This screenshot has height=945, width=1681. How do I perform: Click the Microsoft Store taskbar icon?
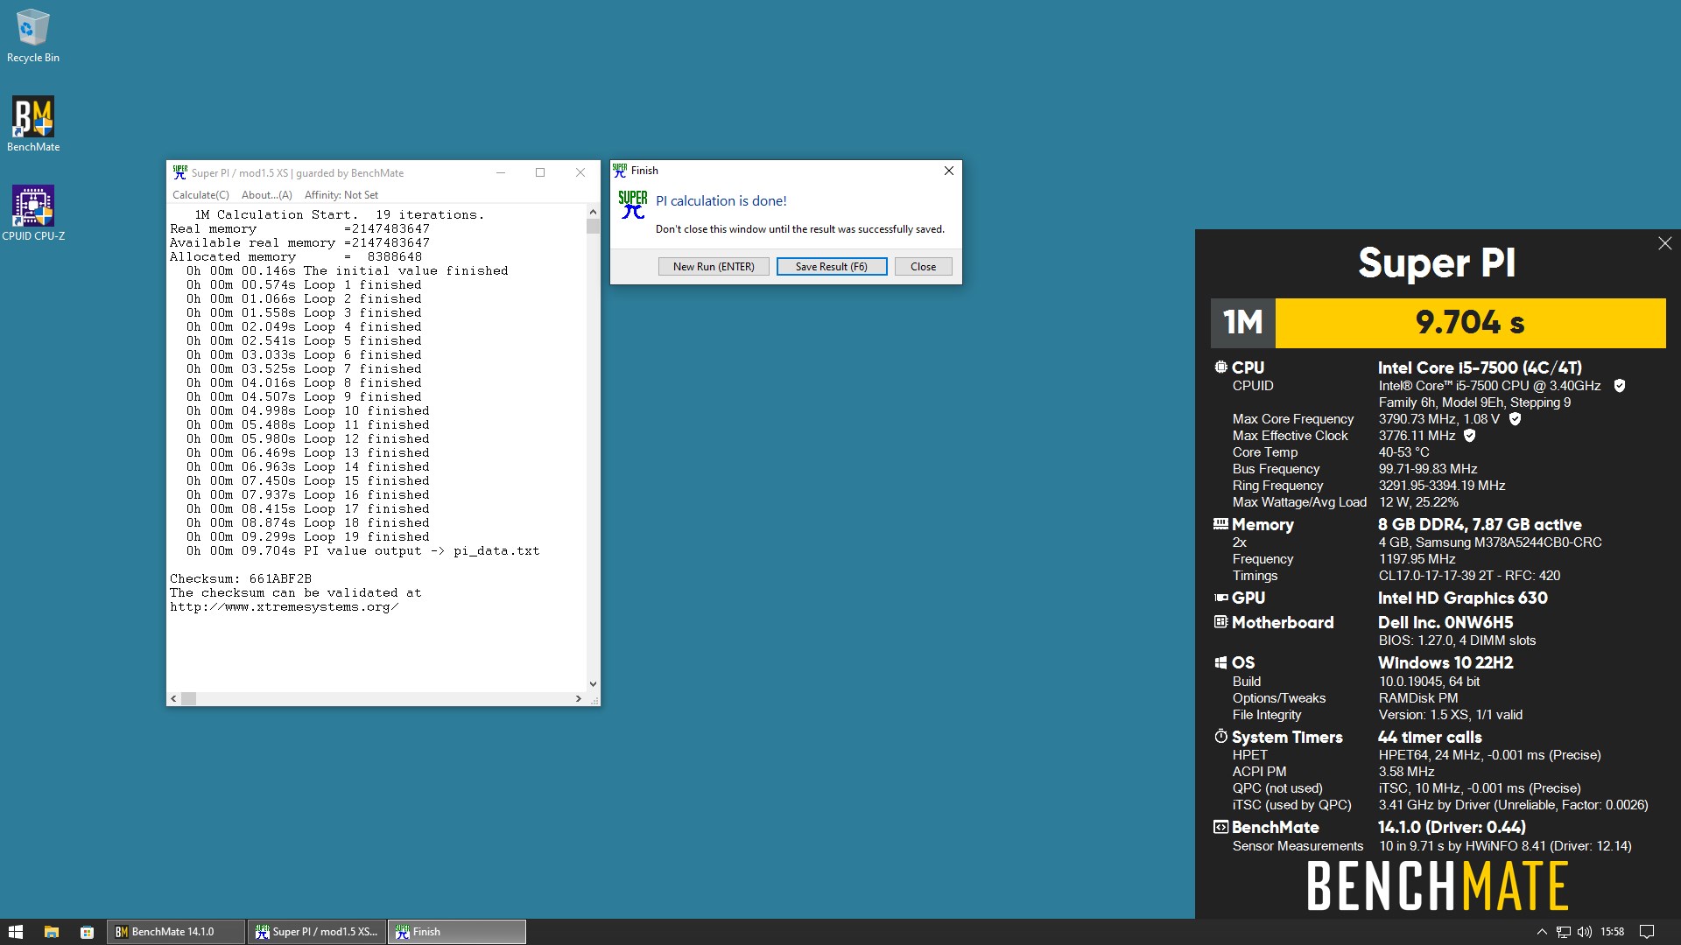click(87, 932)
